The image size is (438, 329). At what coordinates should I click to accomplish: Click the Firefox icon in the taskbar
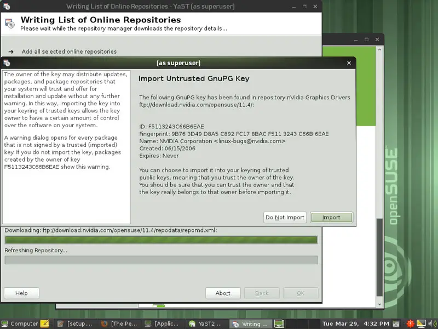click(x=105, y=324)
